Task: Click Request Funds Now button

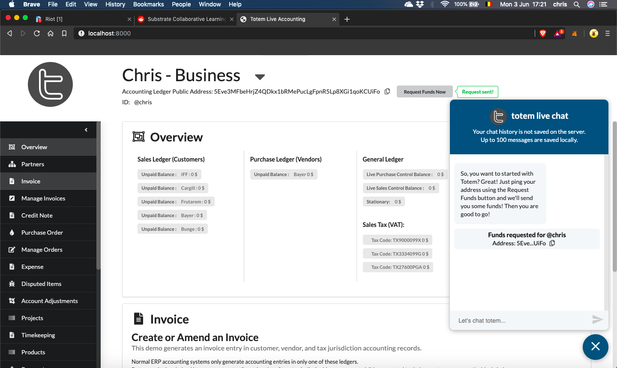Action: (425, 91)
